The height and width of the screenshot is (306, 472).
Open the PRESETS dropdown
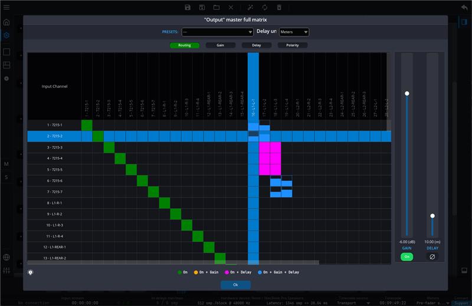(217, 32)
